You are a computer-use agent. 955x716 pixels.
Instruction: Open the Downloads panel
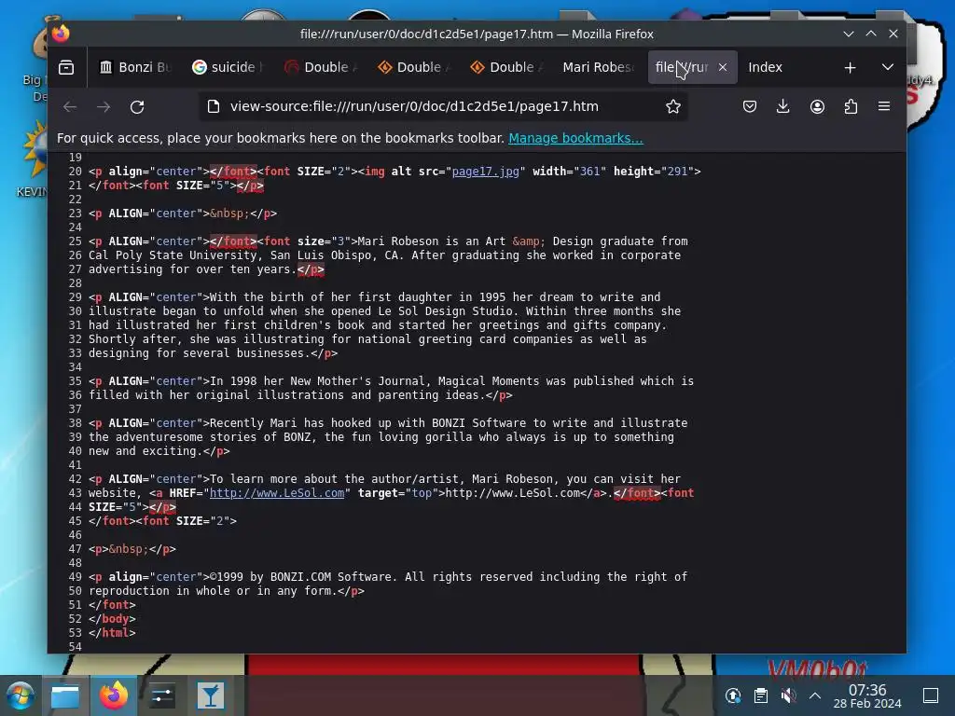click(783, 107)
